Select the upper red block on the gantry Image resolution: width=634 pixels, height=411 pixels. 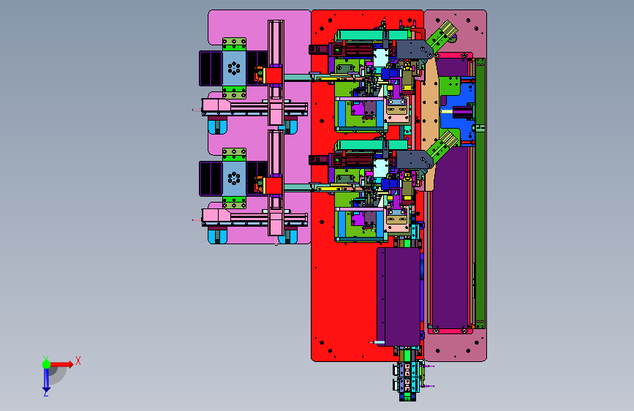[x=273, y=75]
